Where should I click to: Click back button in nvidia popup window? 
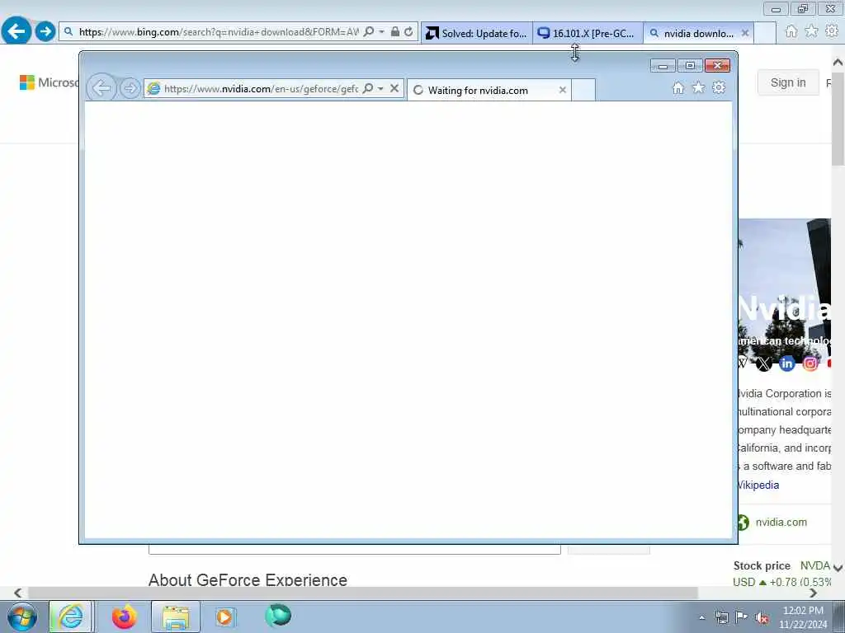(x=101, y=88)
